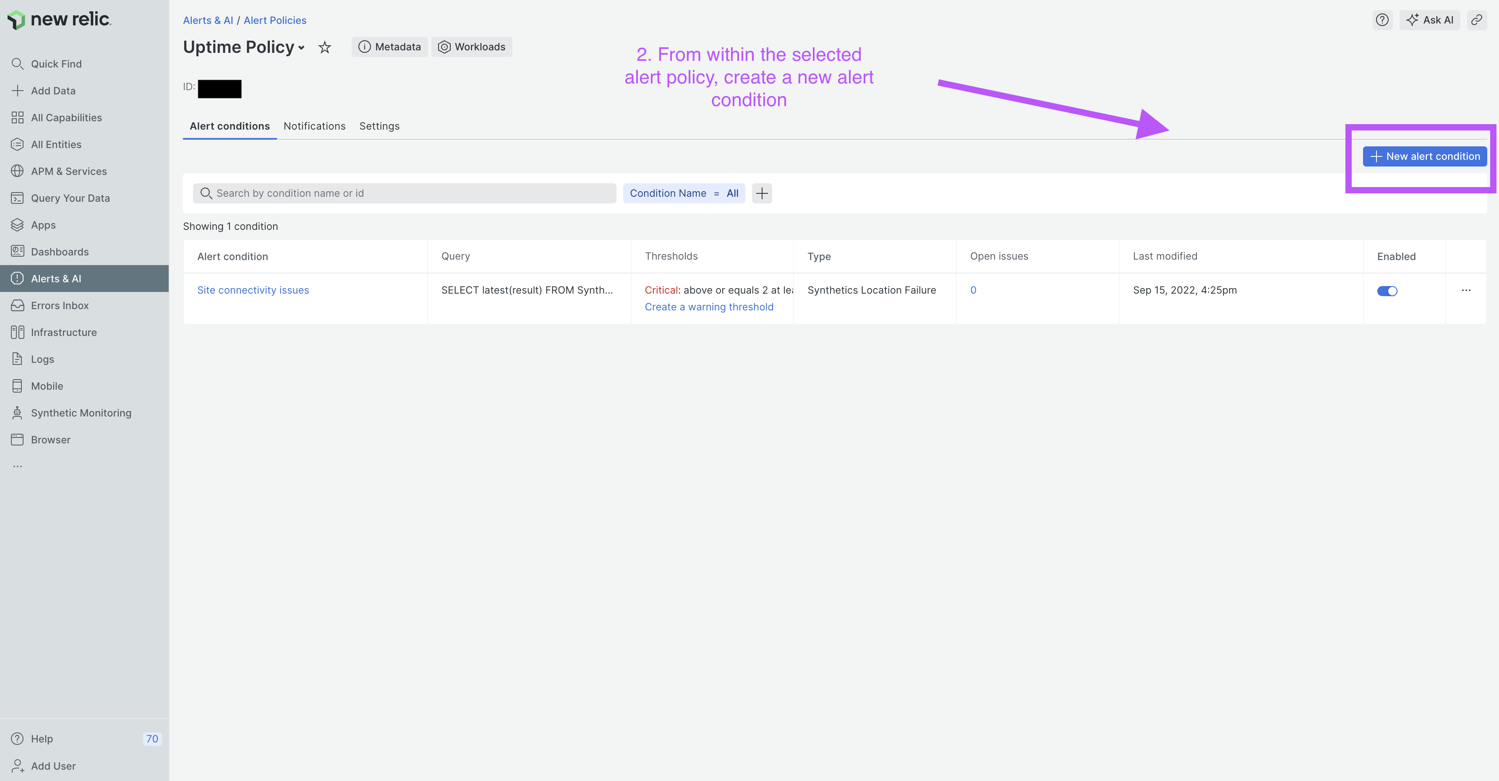
Task: Focus Search by condition name field
Action: [405, 193]
